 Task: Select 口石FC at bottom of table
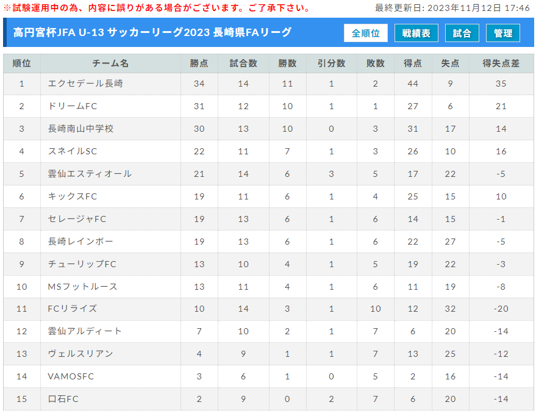(x=63, y=398)
